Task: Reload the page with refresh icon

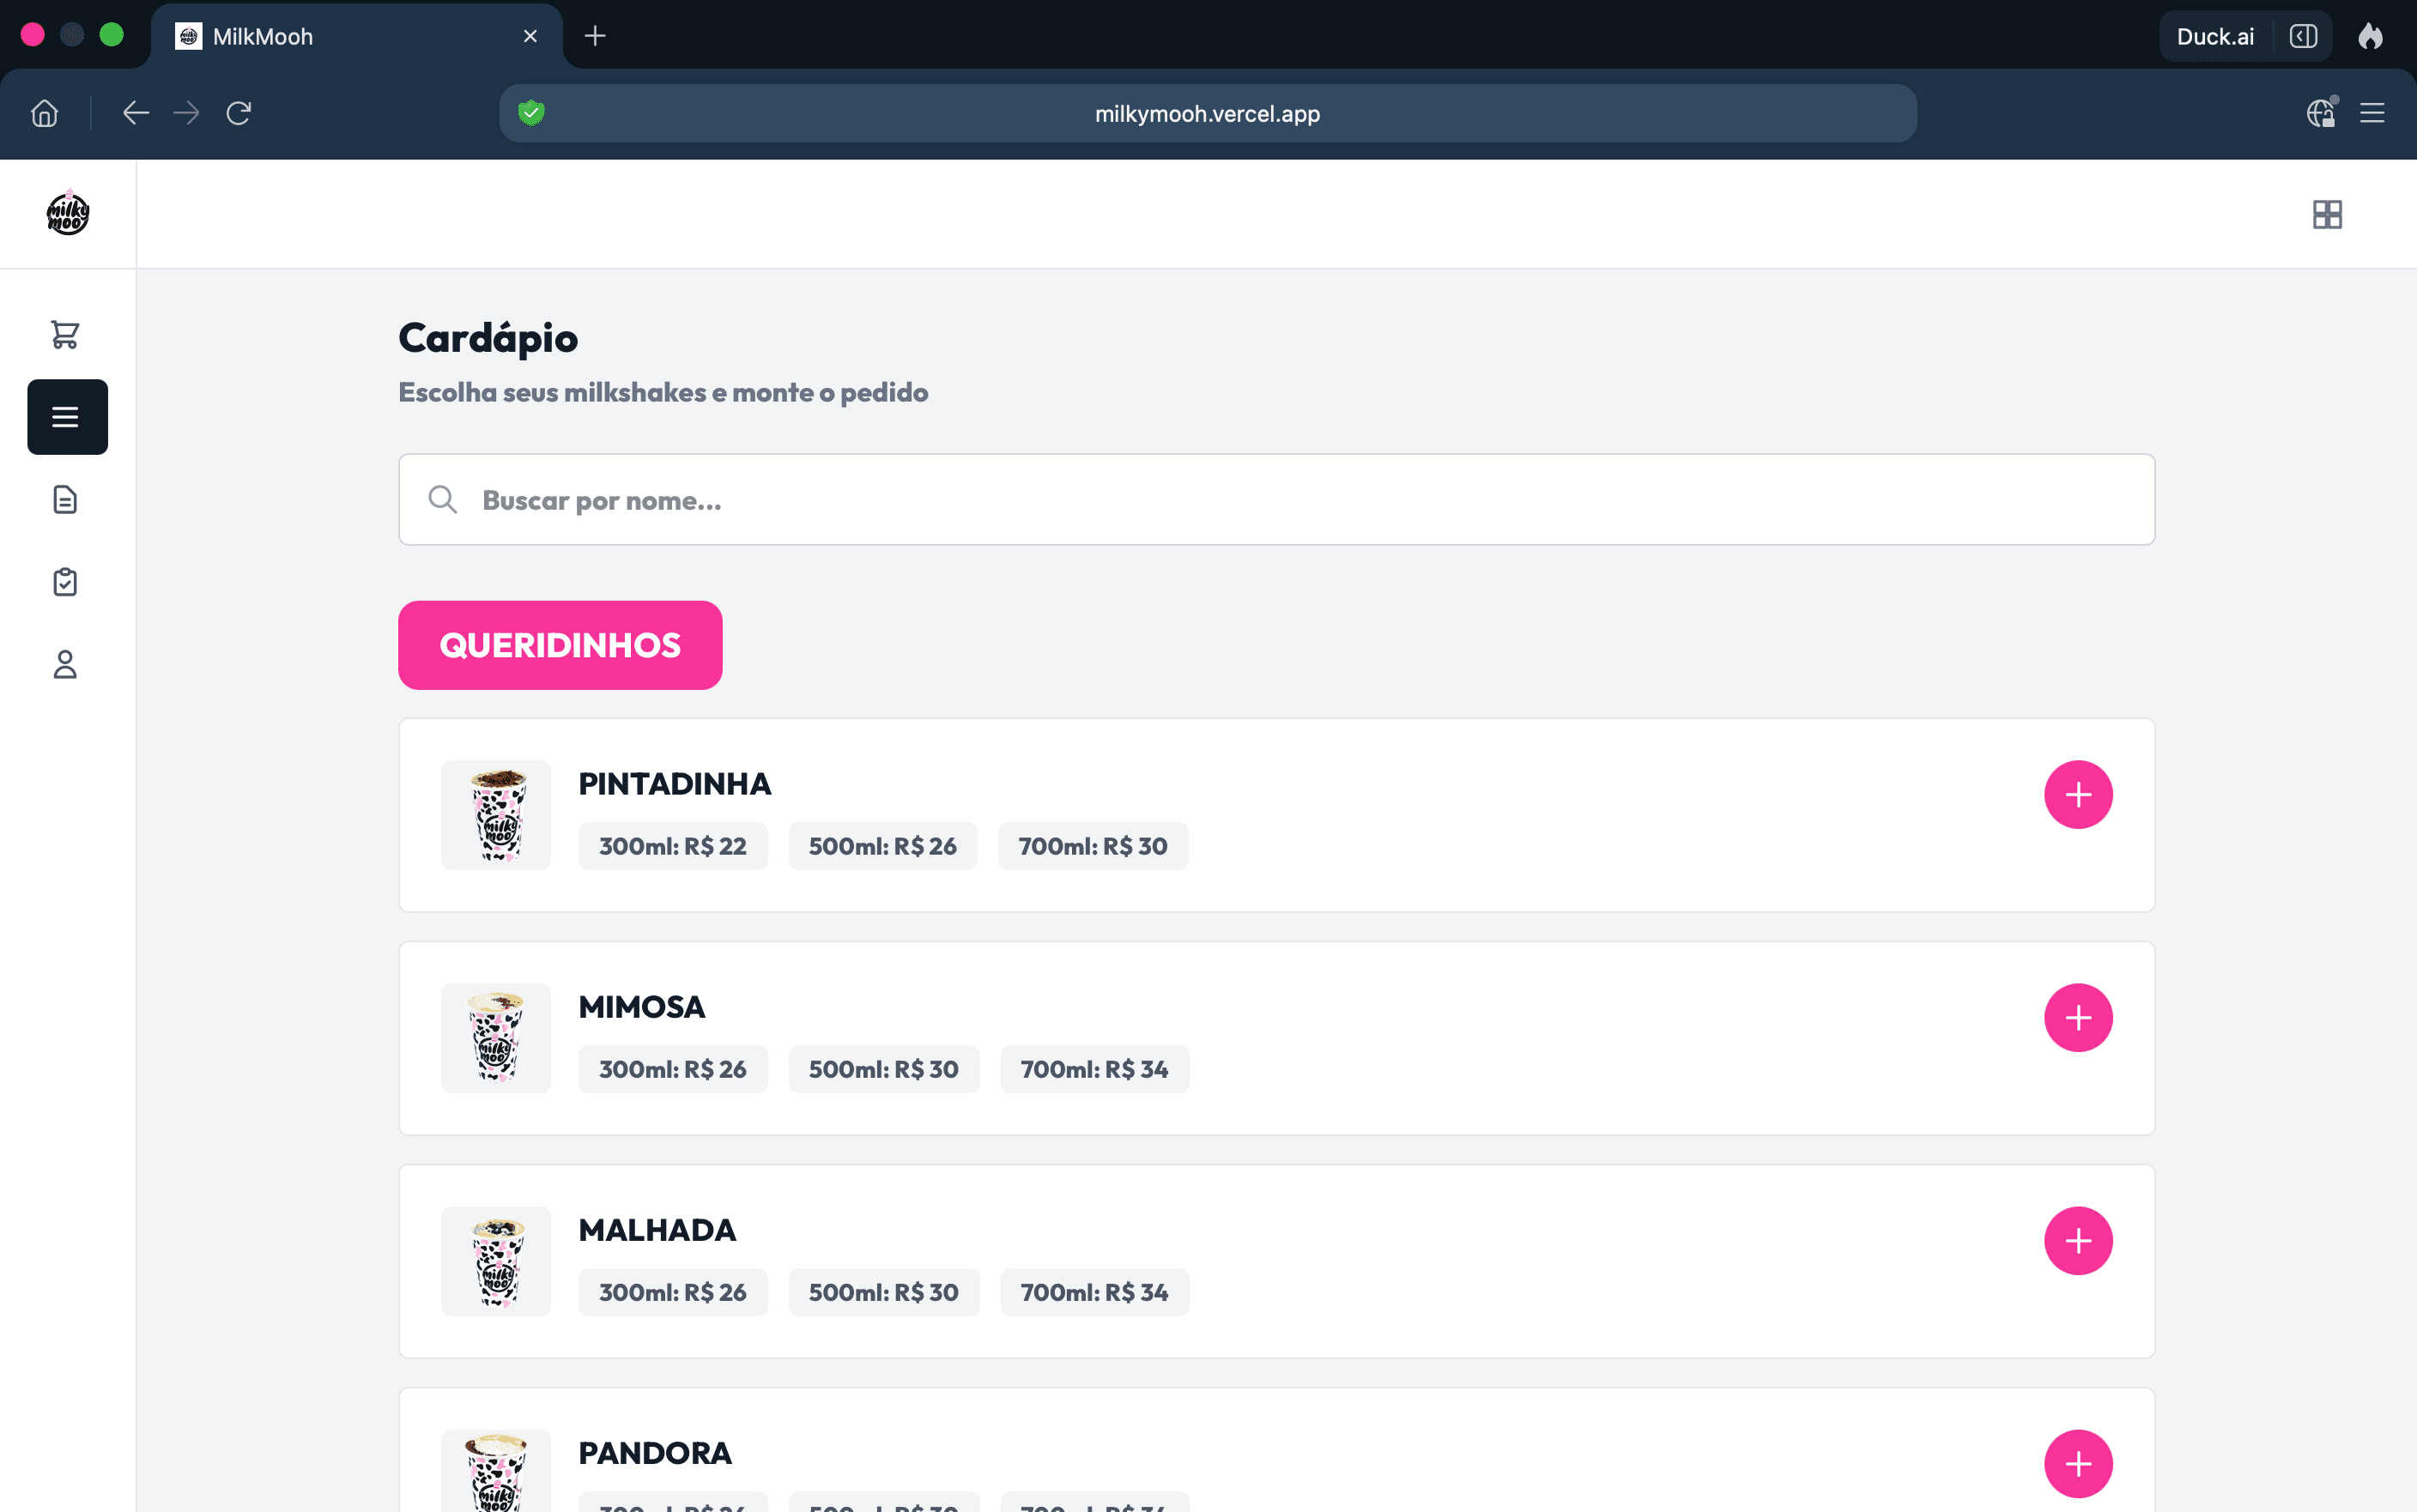Action: [x=238, y=113]
